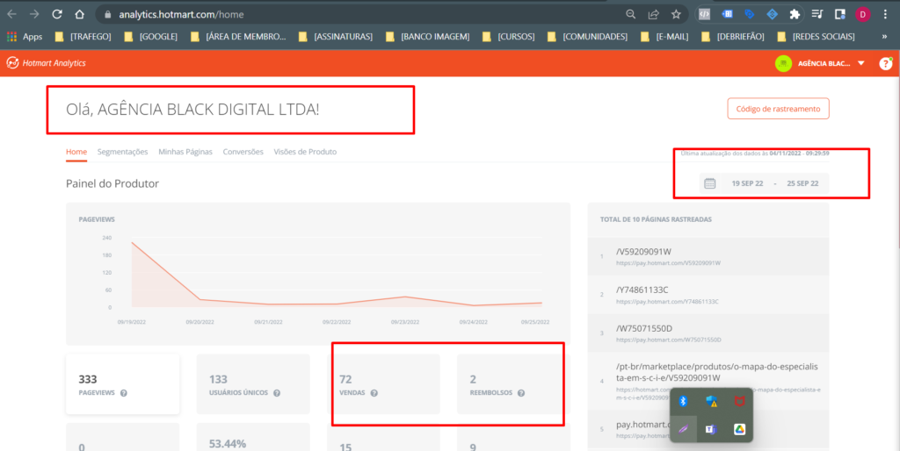Image resolution: width=900 pixels, height=451 pixels.
Task: Open the [GOOGLE] bookmark folder
Action: coord(151,37)
